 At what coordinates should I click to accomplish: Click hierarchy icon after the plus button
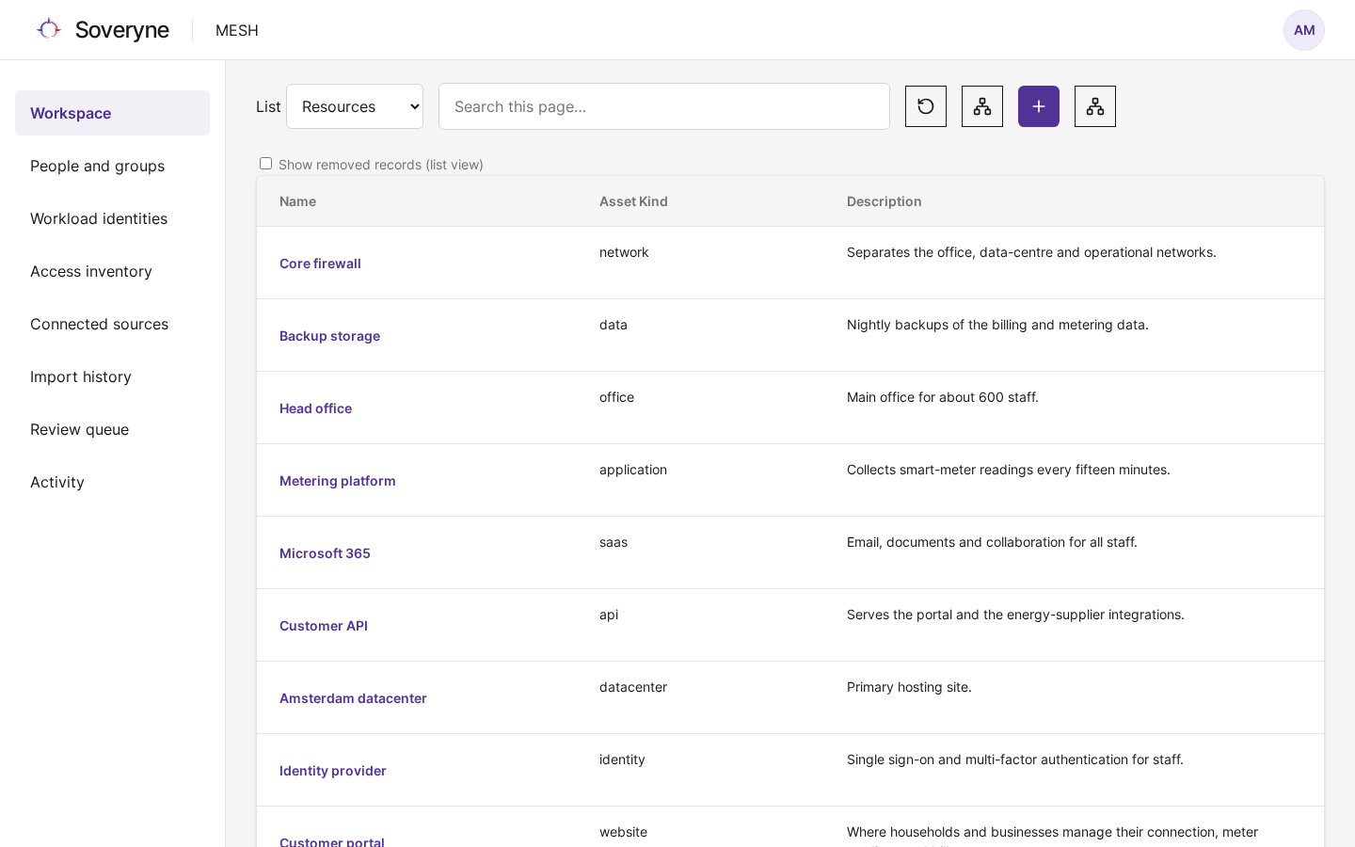(1095, 106)
